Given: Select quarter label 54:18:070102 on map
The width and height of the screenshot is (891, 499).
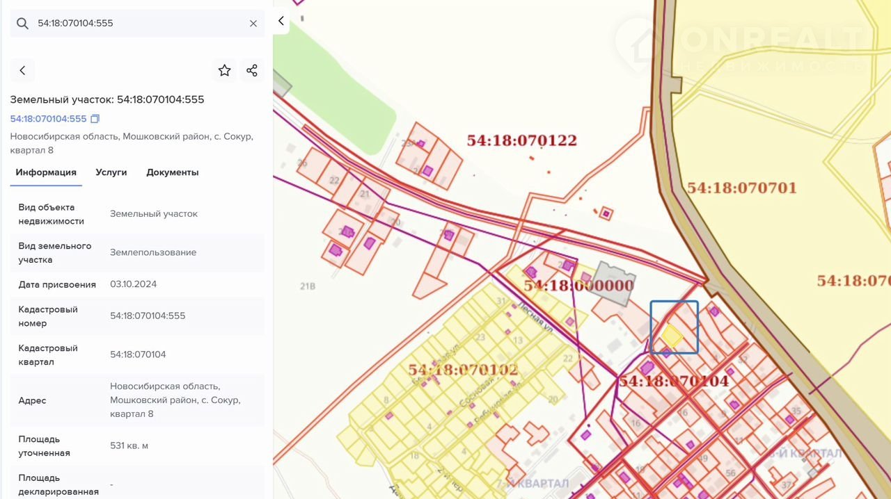Looking at the screenshot, I should (x=463, y=370).
